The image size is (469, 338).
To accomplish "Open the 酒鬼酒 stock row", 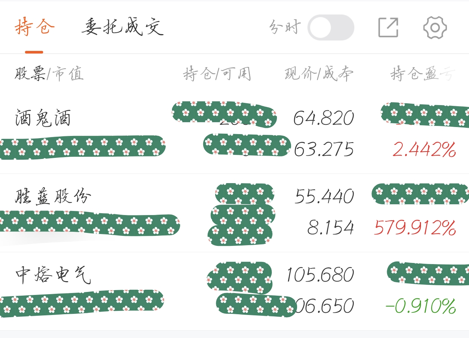I will coord(234,133).
